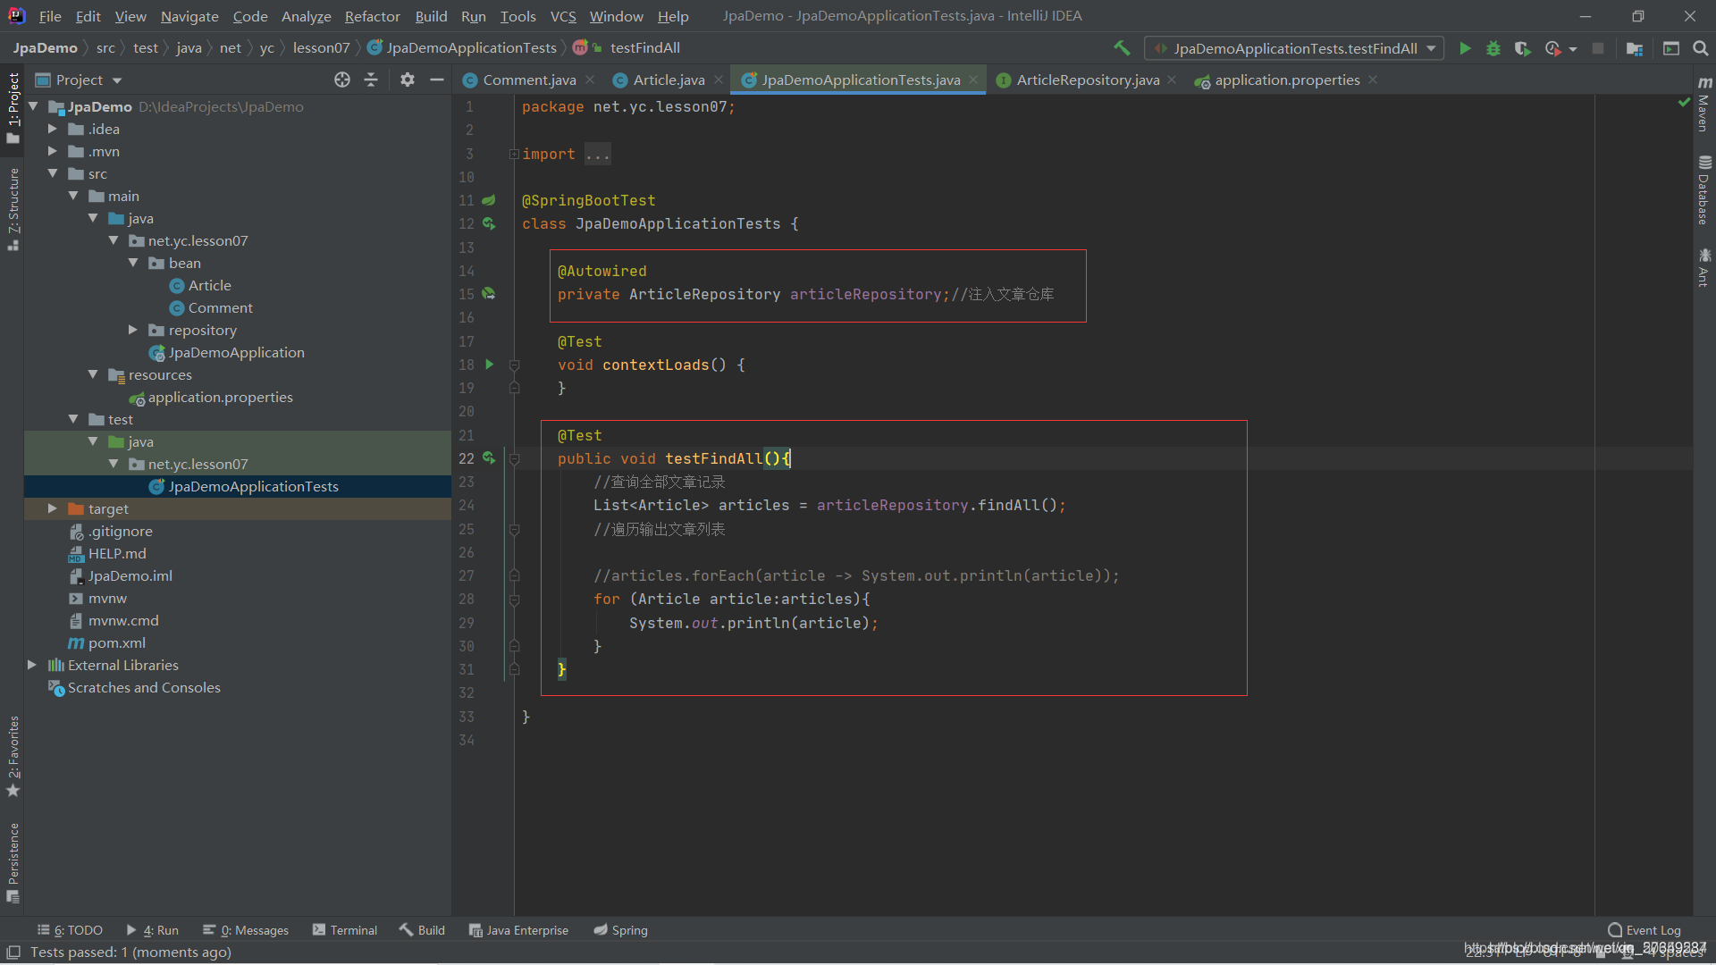Open the Refactor menu
This screenshot has height=965, width=1716.
(x=372, y=16)
